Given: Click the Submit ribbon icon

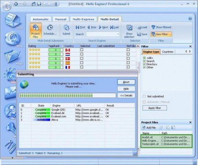Looking at the screenshot, I should [x=66, y=30].
